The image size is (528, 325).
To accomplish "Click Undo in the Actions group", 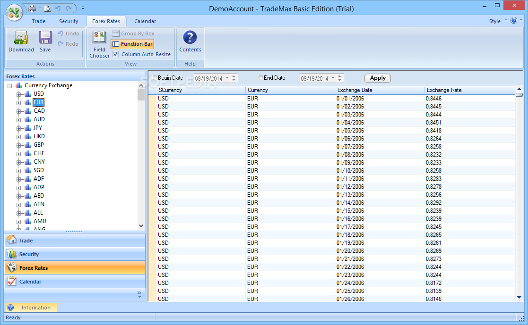I will pyautogui.click(x=69, y=33).
